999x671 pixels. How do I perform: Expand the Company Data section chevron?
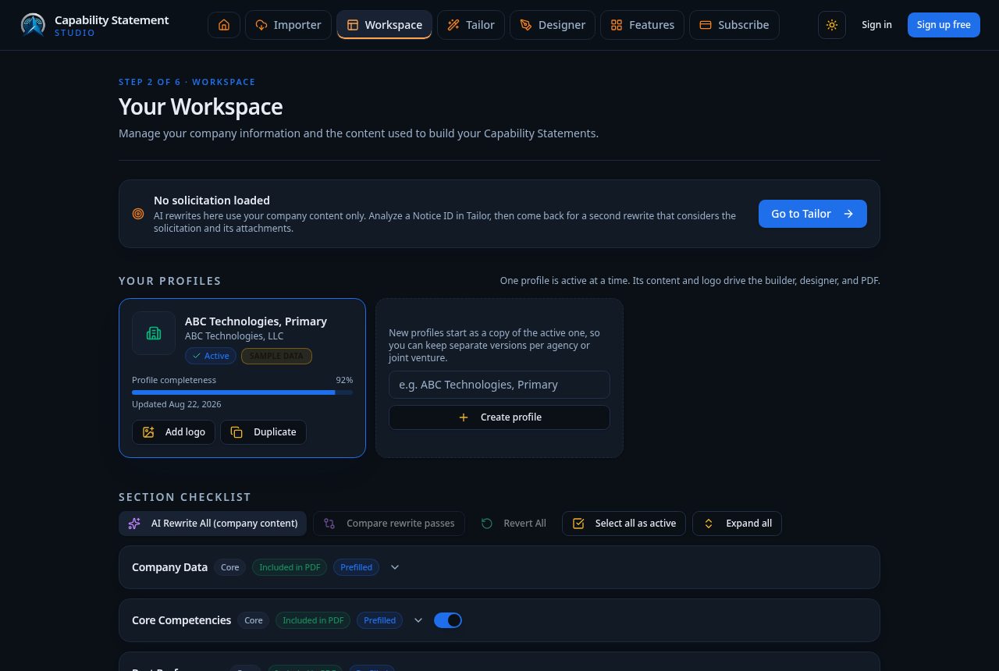pos(395,567)
